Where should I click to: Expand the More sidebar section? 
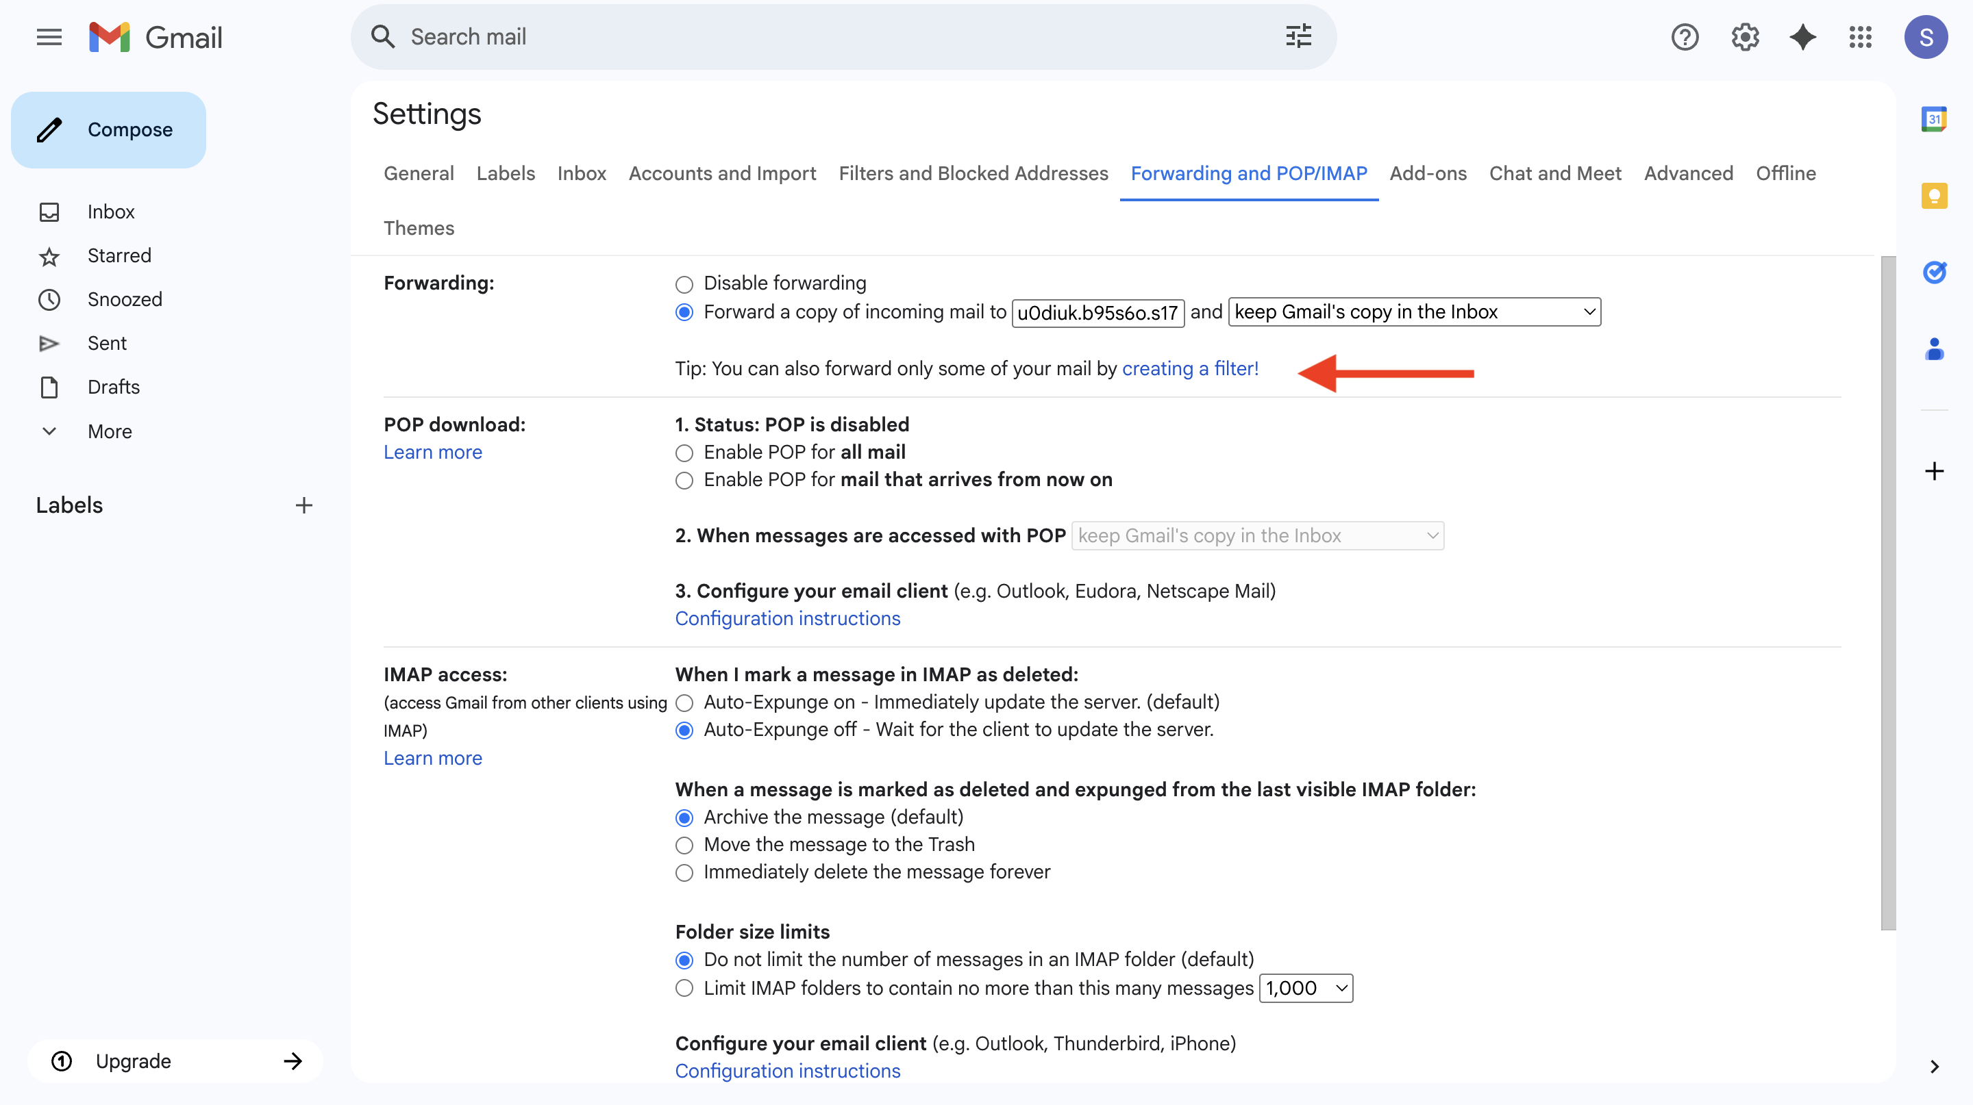point(110,431)
